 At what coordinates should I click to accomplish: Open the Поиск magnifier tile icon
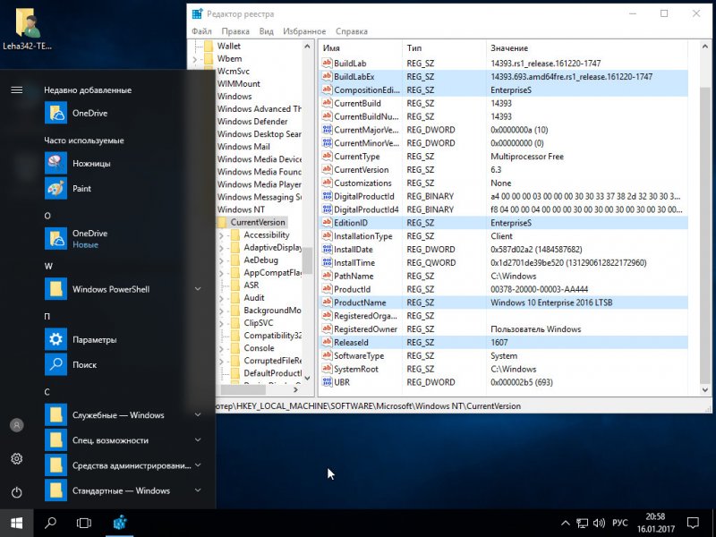[x=55, y=365]
